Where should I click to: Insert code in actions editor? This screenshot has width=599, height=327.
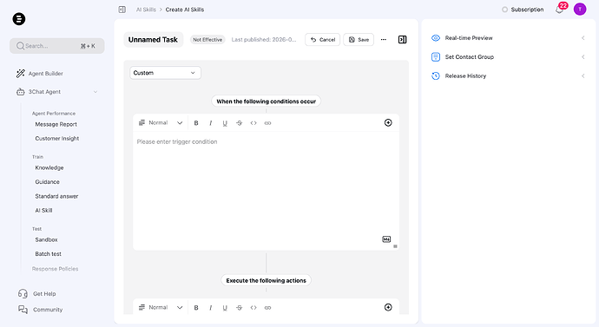(253, 308)
